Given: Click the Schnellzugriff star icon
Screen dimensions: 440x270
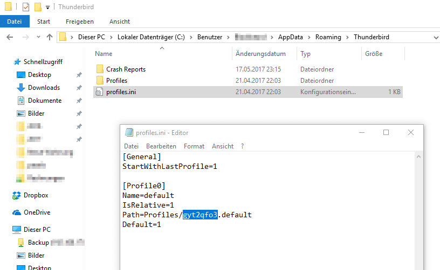Looking at the screenshot, I should (17, 62).
